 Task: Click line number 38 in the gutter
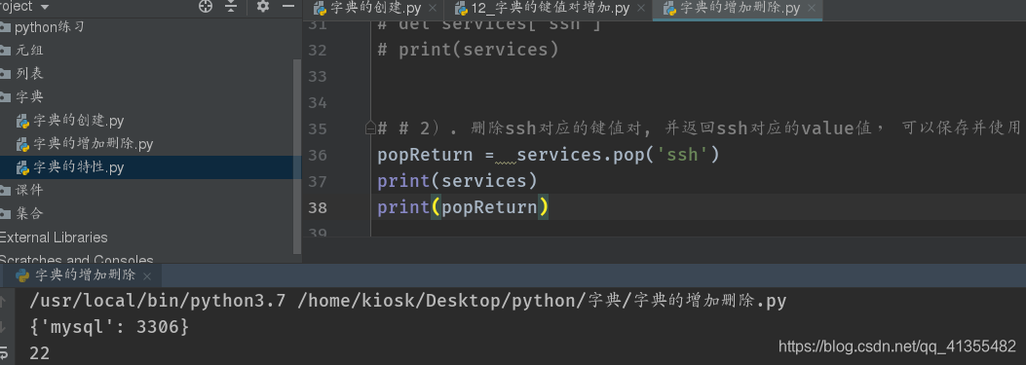(x=317, y=207)
